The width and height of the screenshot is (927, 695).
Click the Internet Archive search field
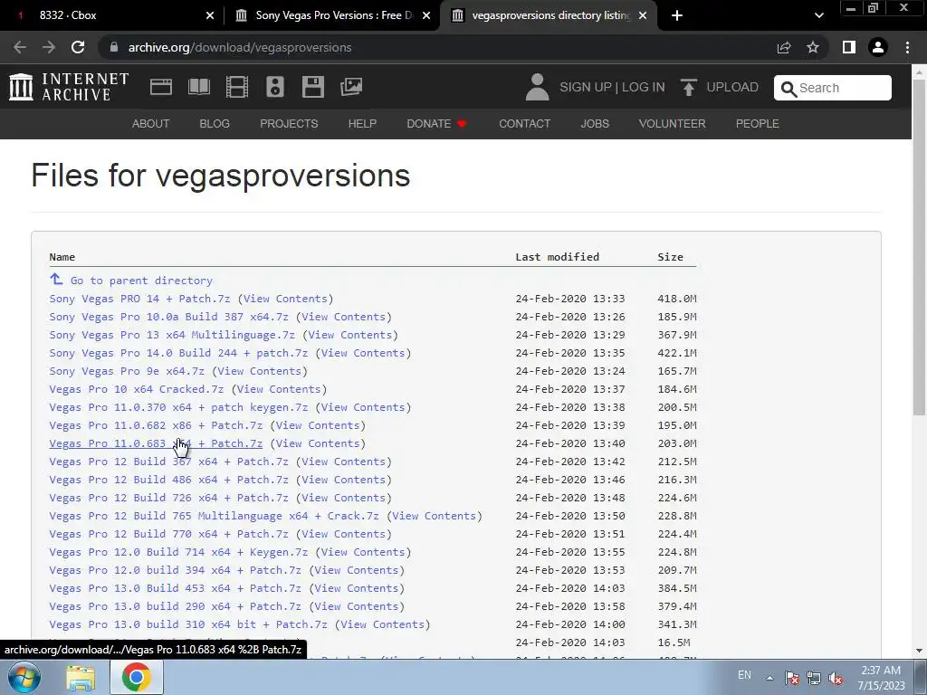[833, 88]
